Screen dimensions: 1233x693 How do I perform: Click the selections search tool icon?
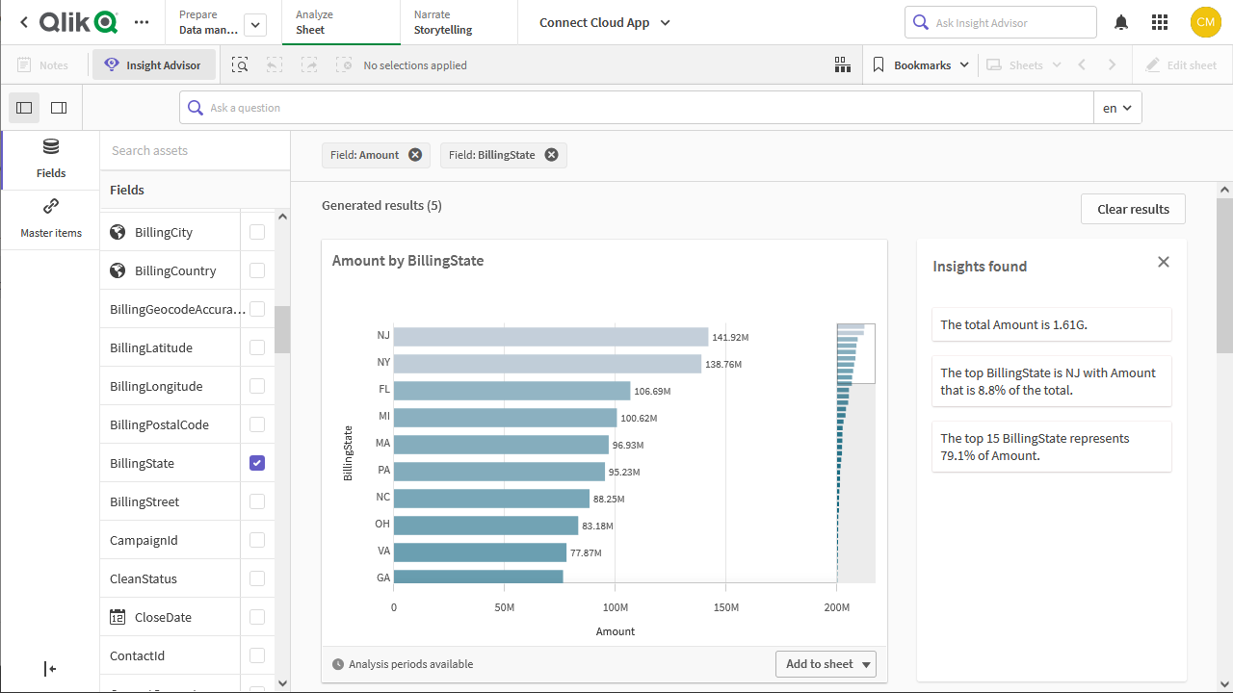(240, 64)
